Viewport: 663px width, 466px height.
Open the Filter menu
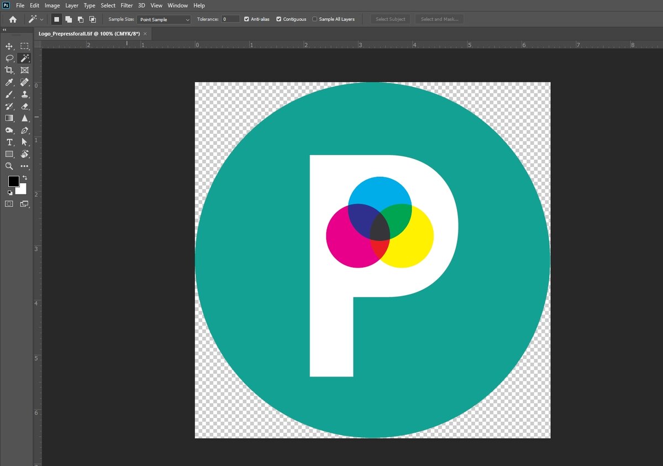tap(127, 6)
